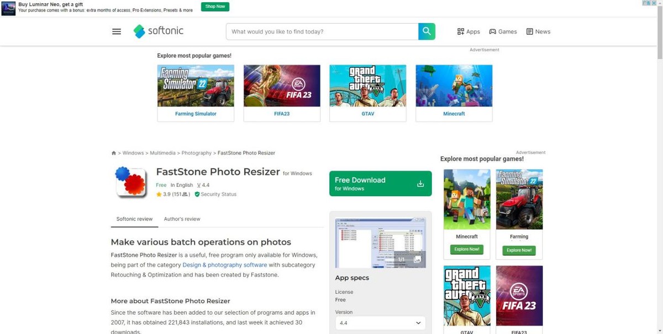
Task: Click the Grand Theft Auto sidebar image
Action: click(x=467, y=295)
